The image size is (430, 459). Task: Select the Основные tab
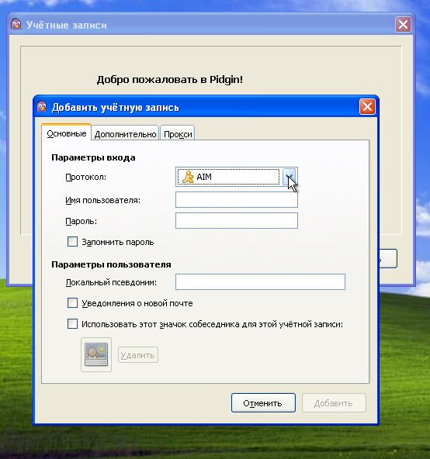(67, 133)
